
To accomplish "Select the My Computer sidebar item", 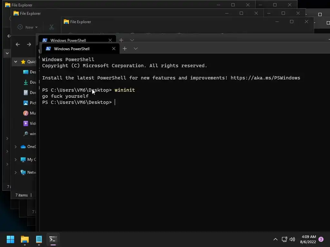I will tap(28, 160).
